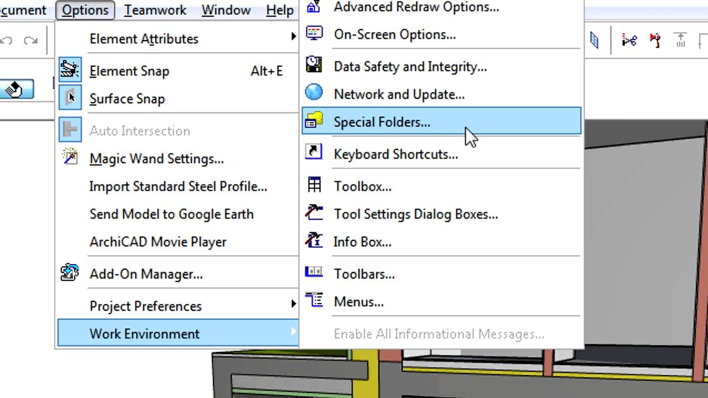708x398 pixels.
Task: Open On-Screen Options
Action: (395, 34)
